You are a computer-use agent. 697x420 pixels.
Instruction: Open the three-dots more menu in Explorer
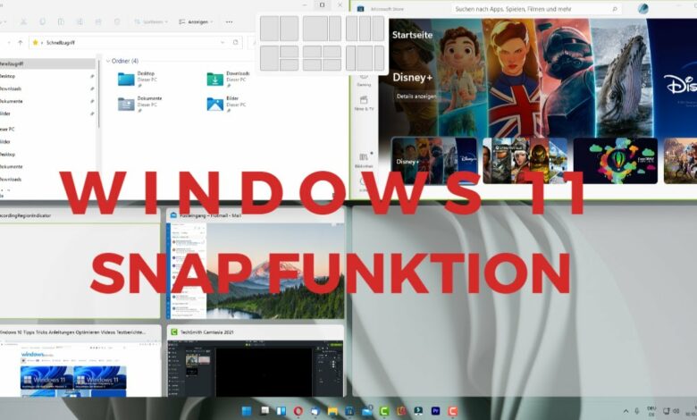(229, 21)
